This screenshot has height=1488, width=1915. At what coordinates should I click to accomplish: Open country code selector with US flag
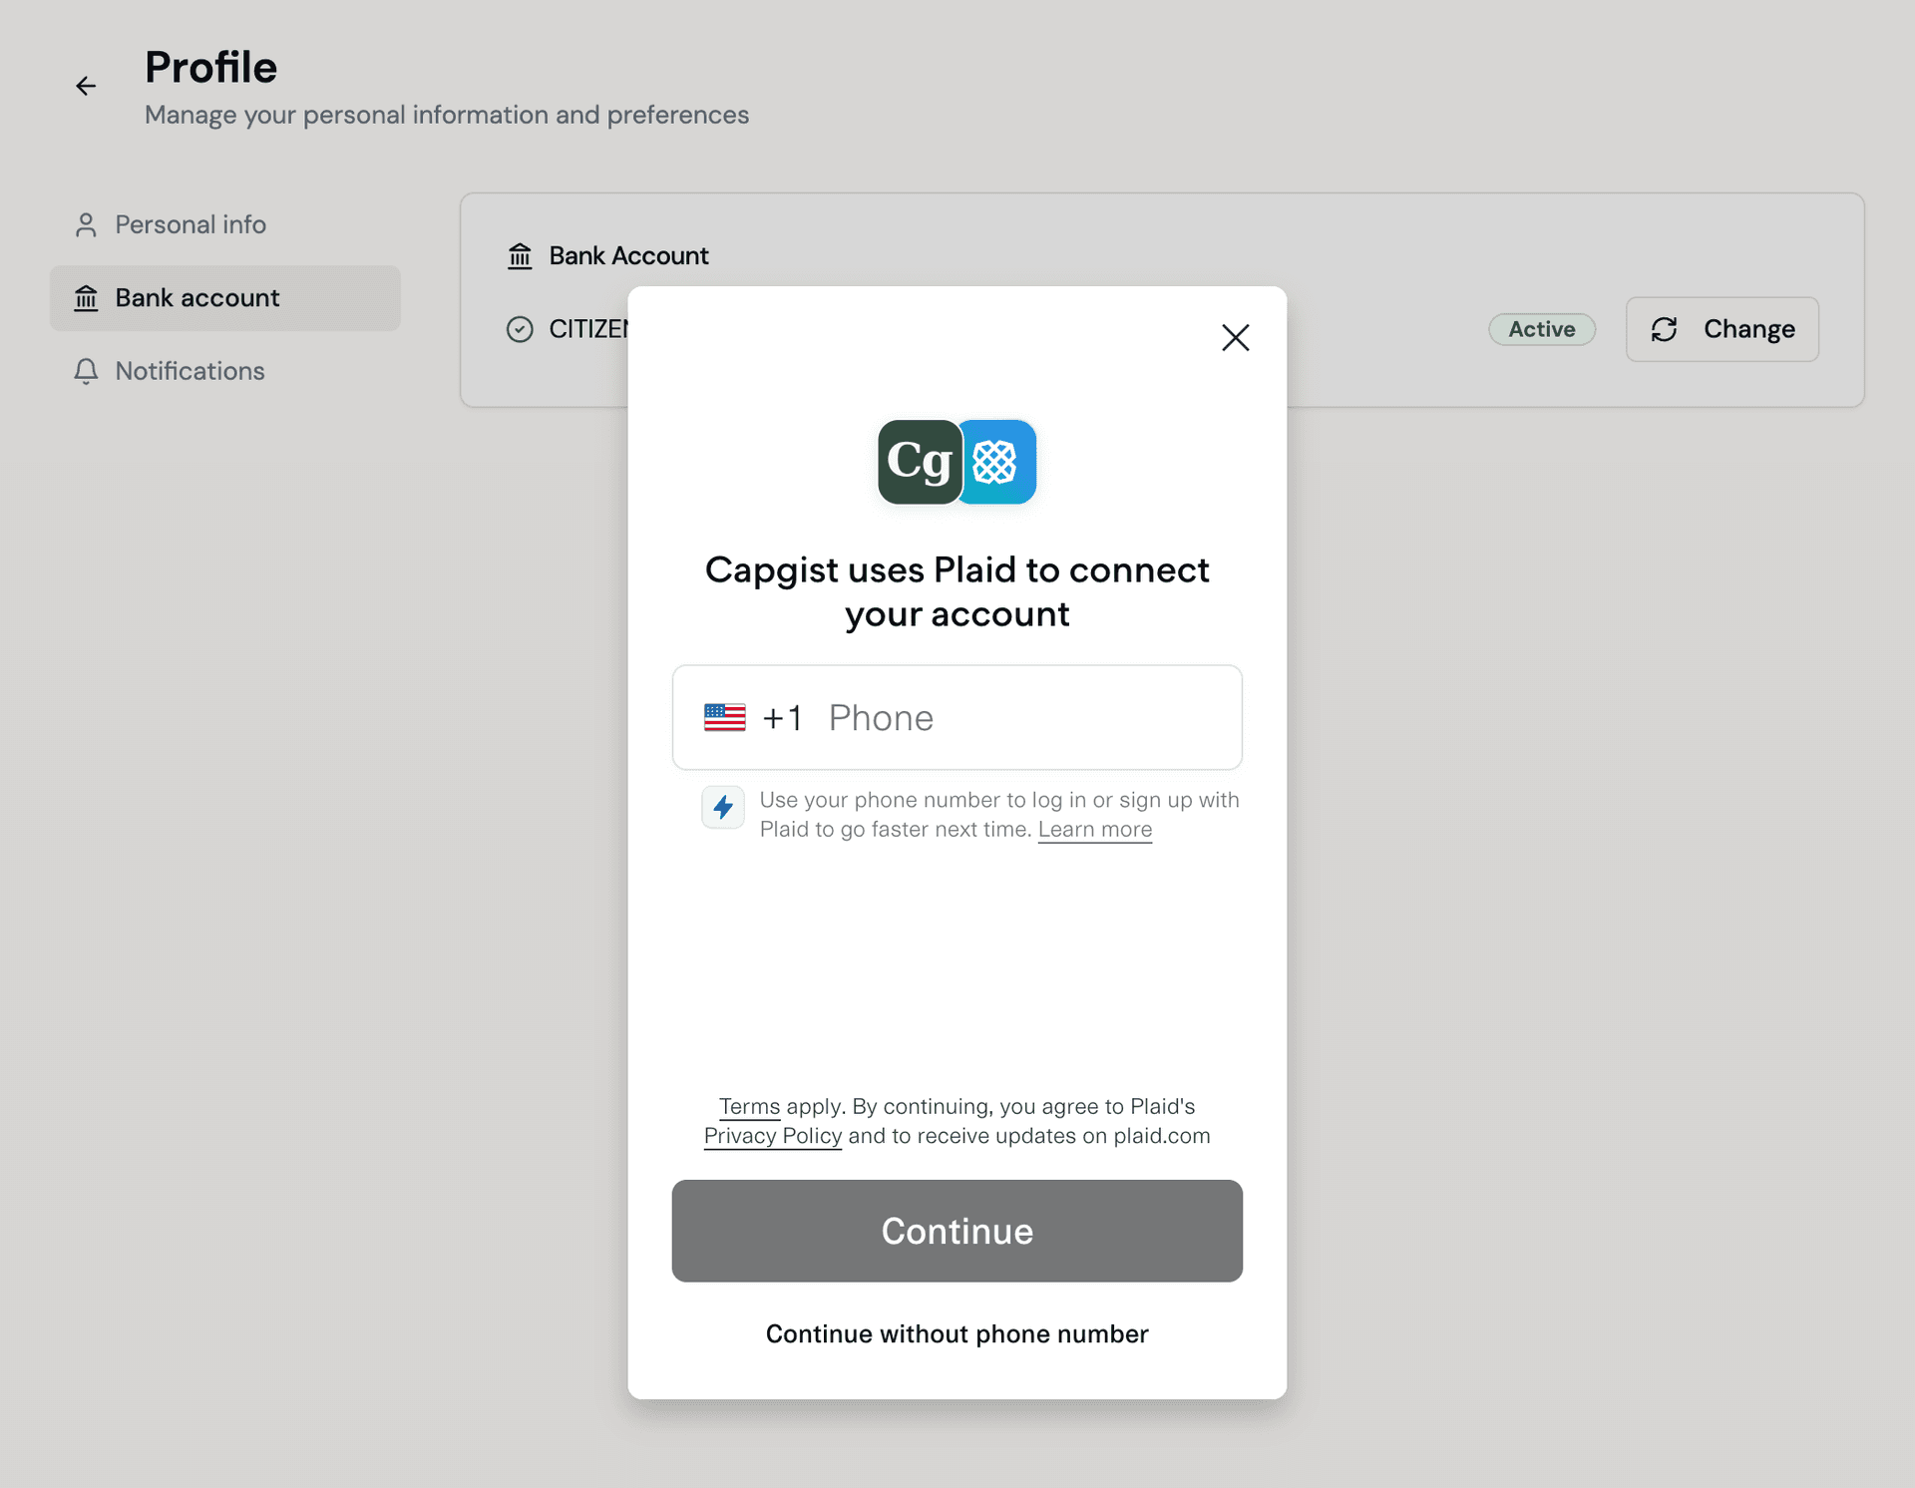point(725,718)
